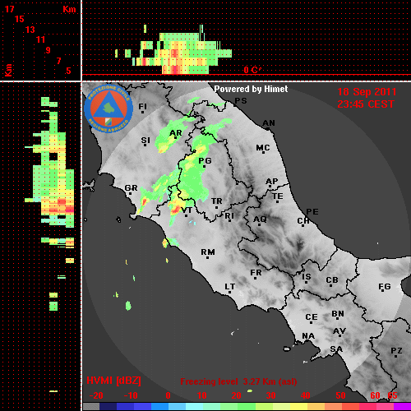
Task: Select the PS city label on map
Action: click(241, 101)
